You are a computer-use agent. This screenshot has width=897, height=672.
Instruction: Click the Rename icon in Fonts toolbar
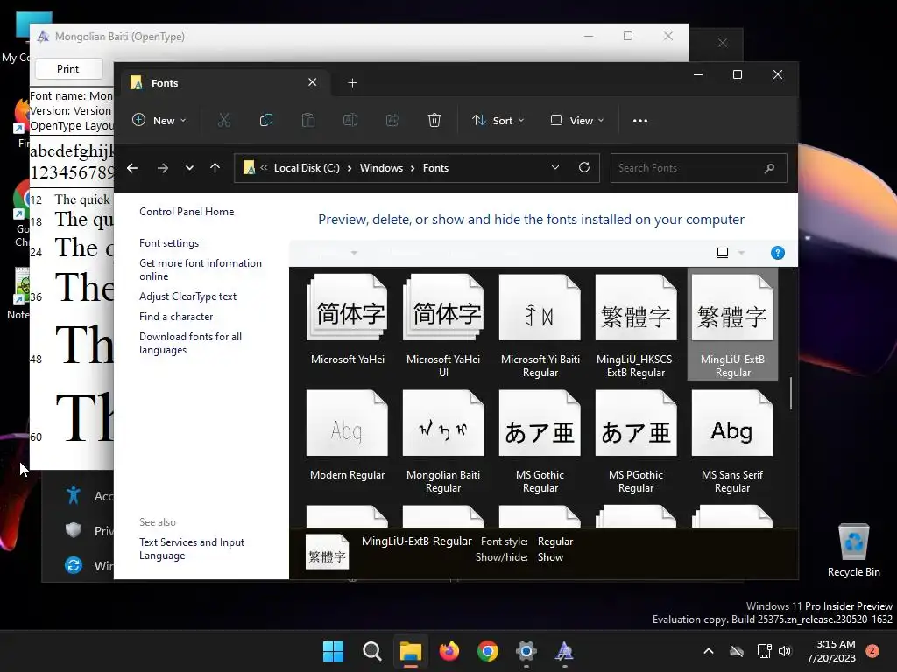[x=350, y=120]
